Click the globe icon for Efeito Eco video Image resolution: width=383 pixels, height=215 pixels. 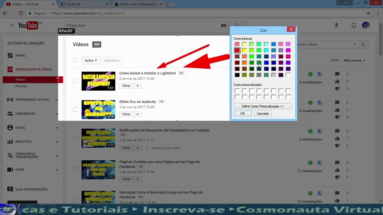320,103
